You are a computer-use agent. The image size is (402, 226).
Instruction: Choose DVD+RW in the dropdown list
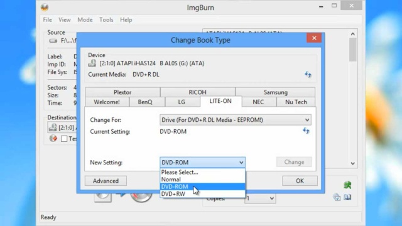coord(202,194)
